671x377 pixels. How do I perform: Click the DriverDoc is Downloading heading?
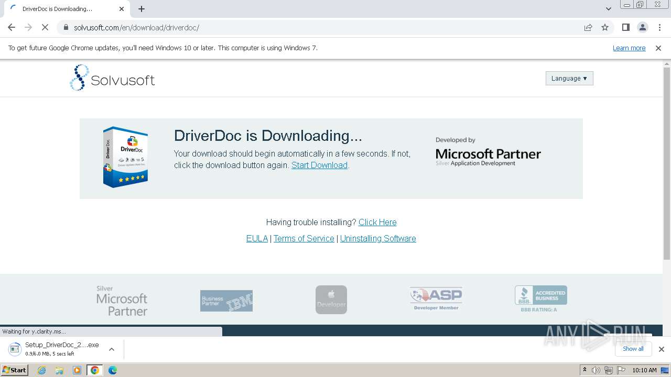(x=268, y=136)
